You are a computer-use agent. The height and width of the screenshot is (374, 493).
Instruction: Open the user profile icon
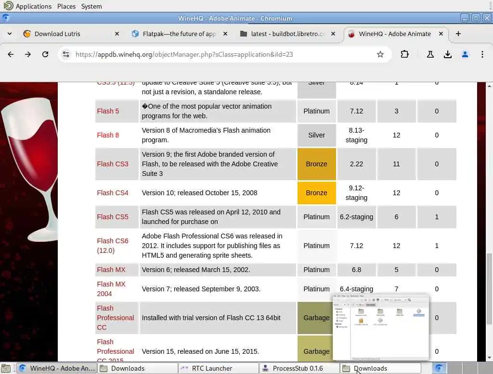[465, 54]
